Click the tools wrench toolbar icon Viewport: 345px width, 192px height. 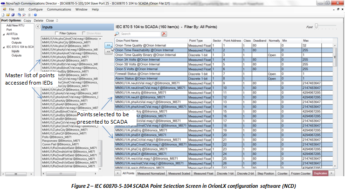[24, 15]
